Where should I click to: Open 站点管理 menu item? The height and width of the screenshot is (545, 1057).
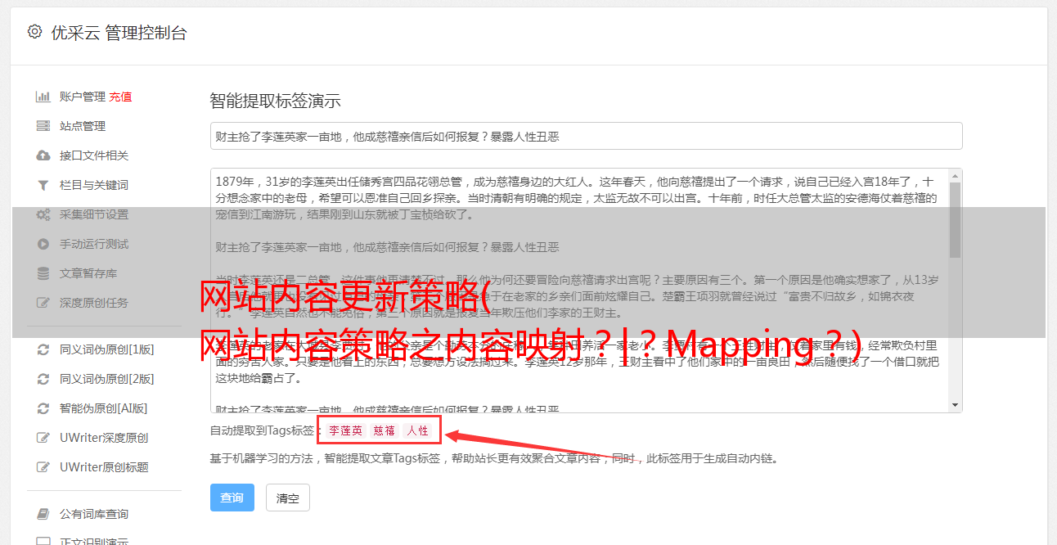tap(83, 126)
